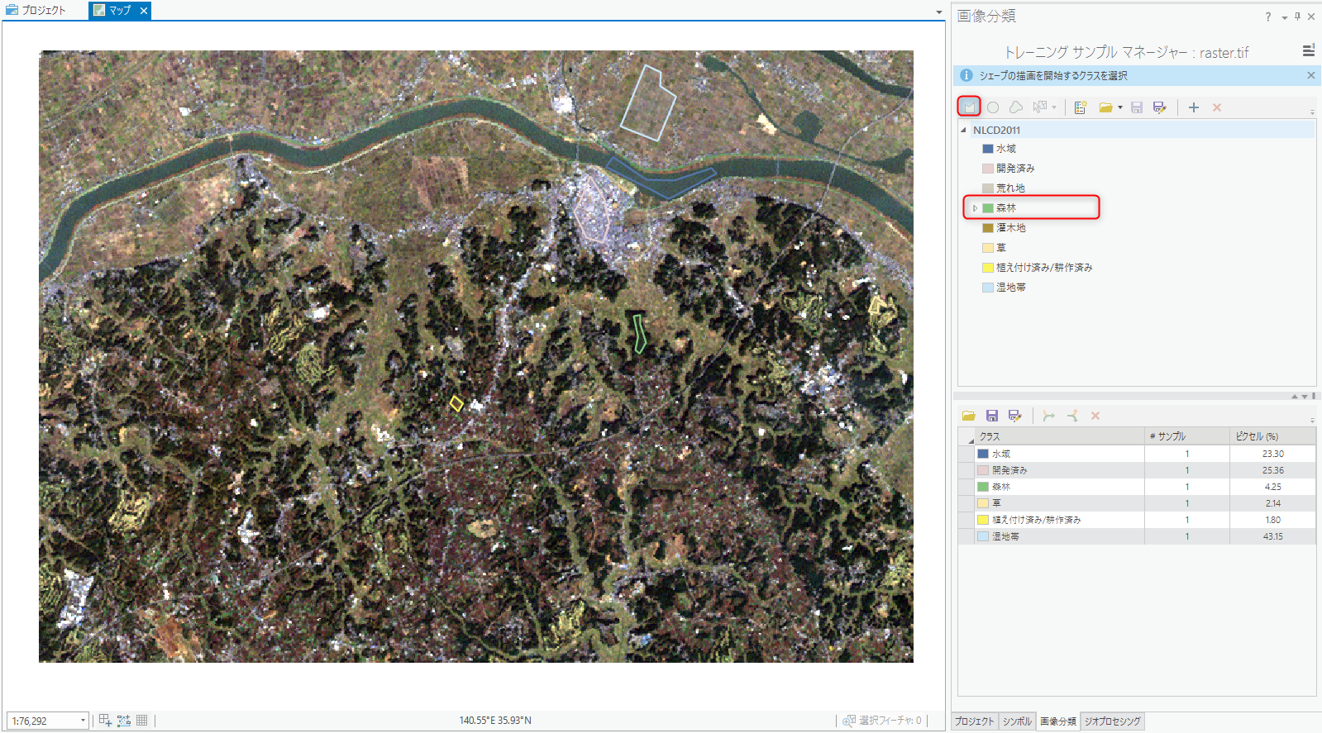This screenshot has height=733, width=1322.
Task: Click the save training samples icon in the lower toolbar
Action: (x=992, y=416)
